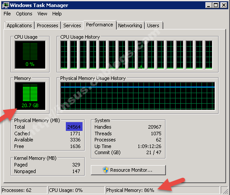Click the Kernel Memory (MB) group label
Screen dimensions: 230x195
[x=35, y=158]
